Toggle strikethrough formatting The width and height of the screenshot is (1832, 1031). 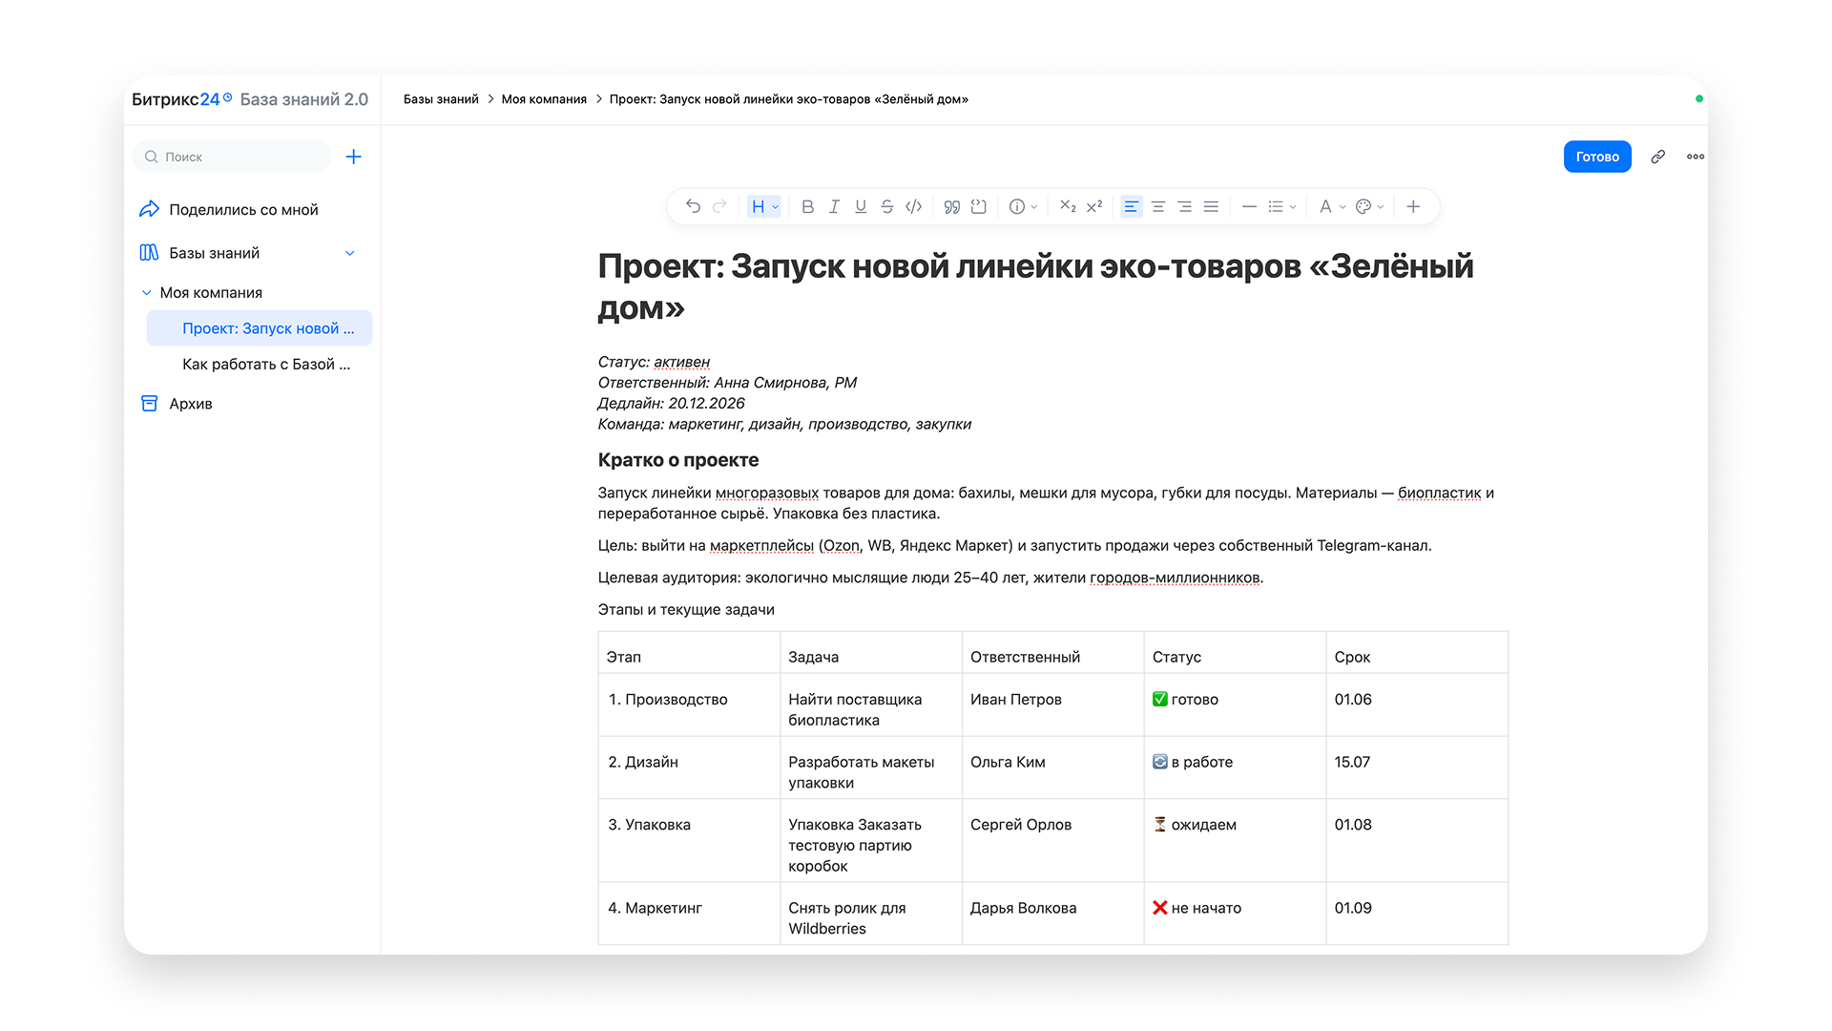[887, 206]
